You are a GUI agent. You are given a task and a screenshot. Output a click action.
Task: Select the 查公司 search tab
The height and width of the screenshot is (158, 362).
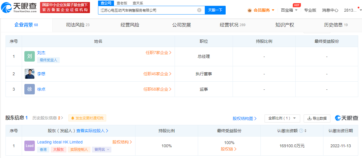(x=106, y=3)
